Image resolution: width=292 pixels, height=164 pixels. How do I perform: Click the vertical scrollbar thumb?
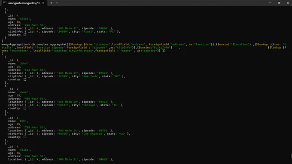tap(291, 156)
